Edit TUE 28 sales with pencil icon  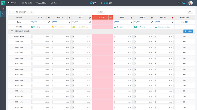tap(49, 22)
